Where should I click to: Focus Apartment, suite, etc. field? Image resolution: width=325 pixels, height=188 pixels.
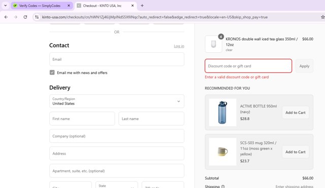pos(117,171)
